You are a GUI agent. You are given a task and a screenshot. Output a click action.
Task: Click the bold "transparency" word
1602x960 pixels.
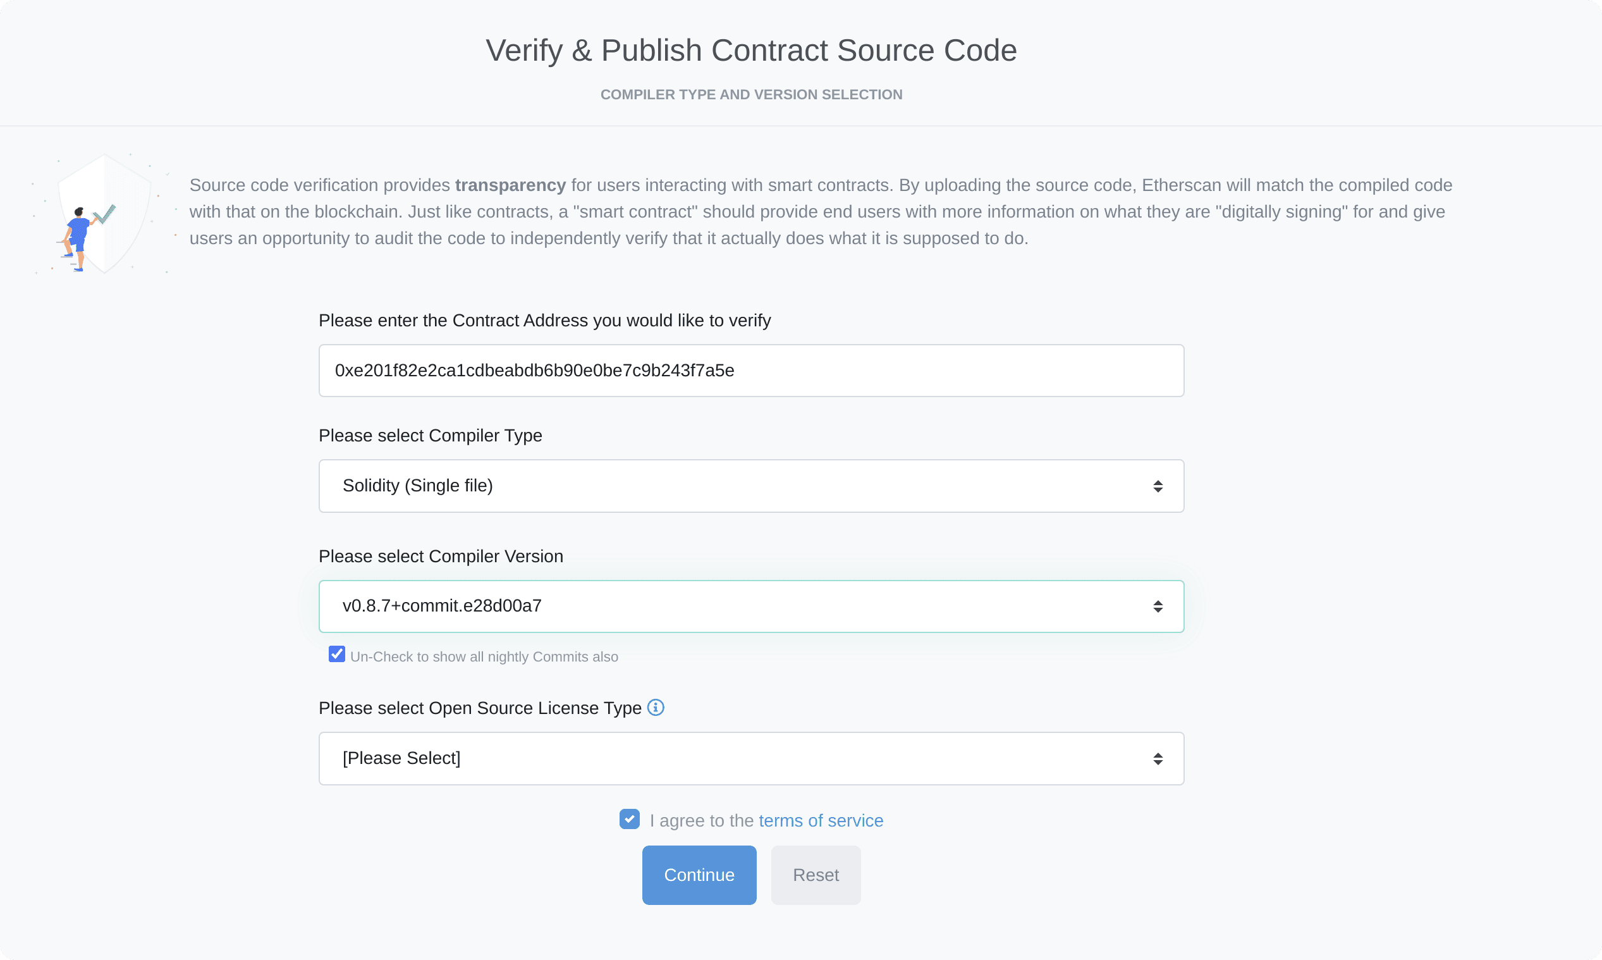pos(510,186)
